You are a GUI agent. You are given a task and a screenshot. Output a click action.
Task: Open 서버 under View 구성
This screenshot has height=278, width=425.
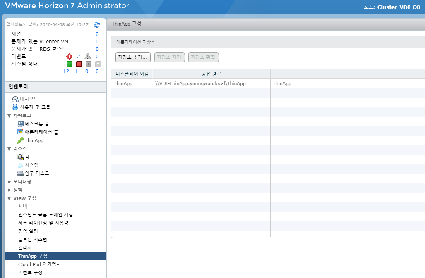pyautogui.click(x=23, y=207)
